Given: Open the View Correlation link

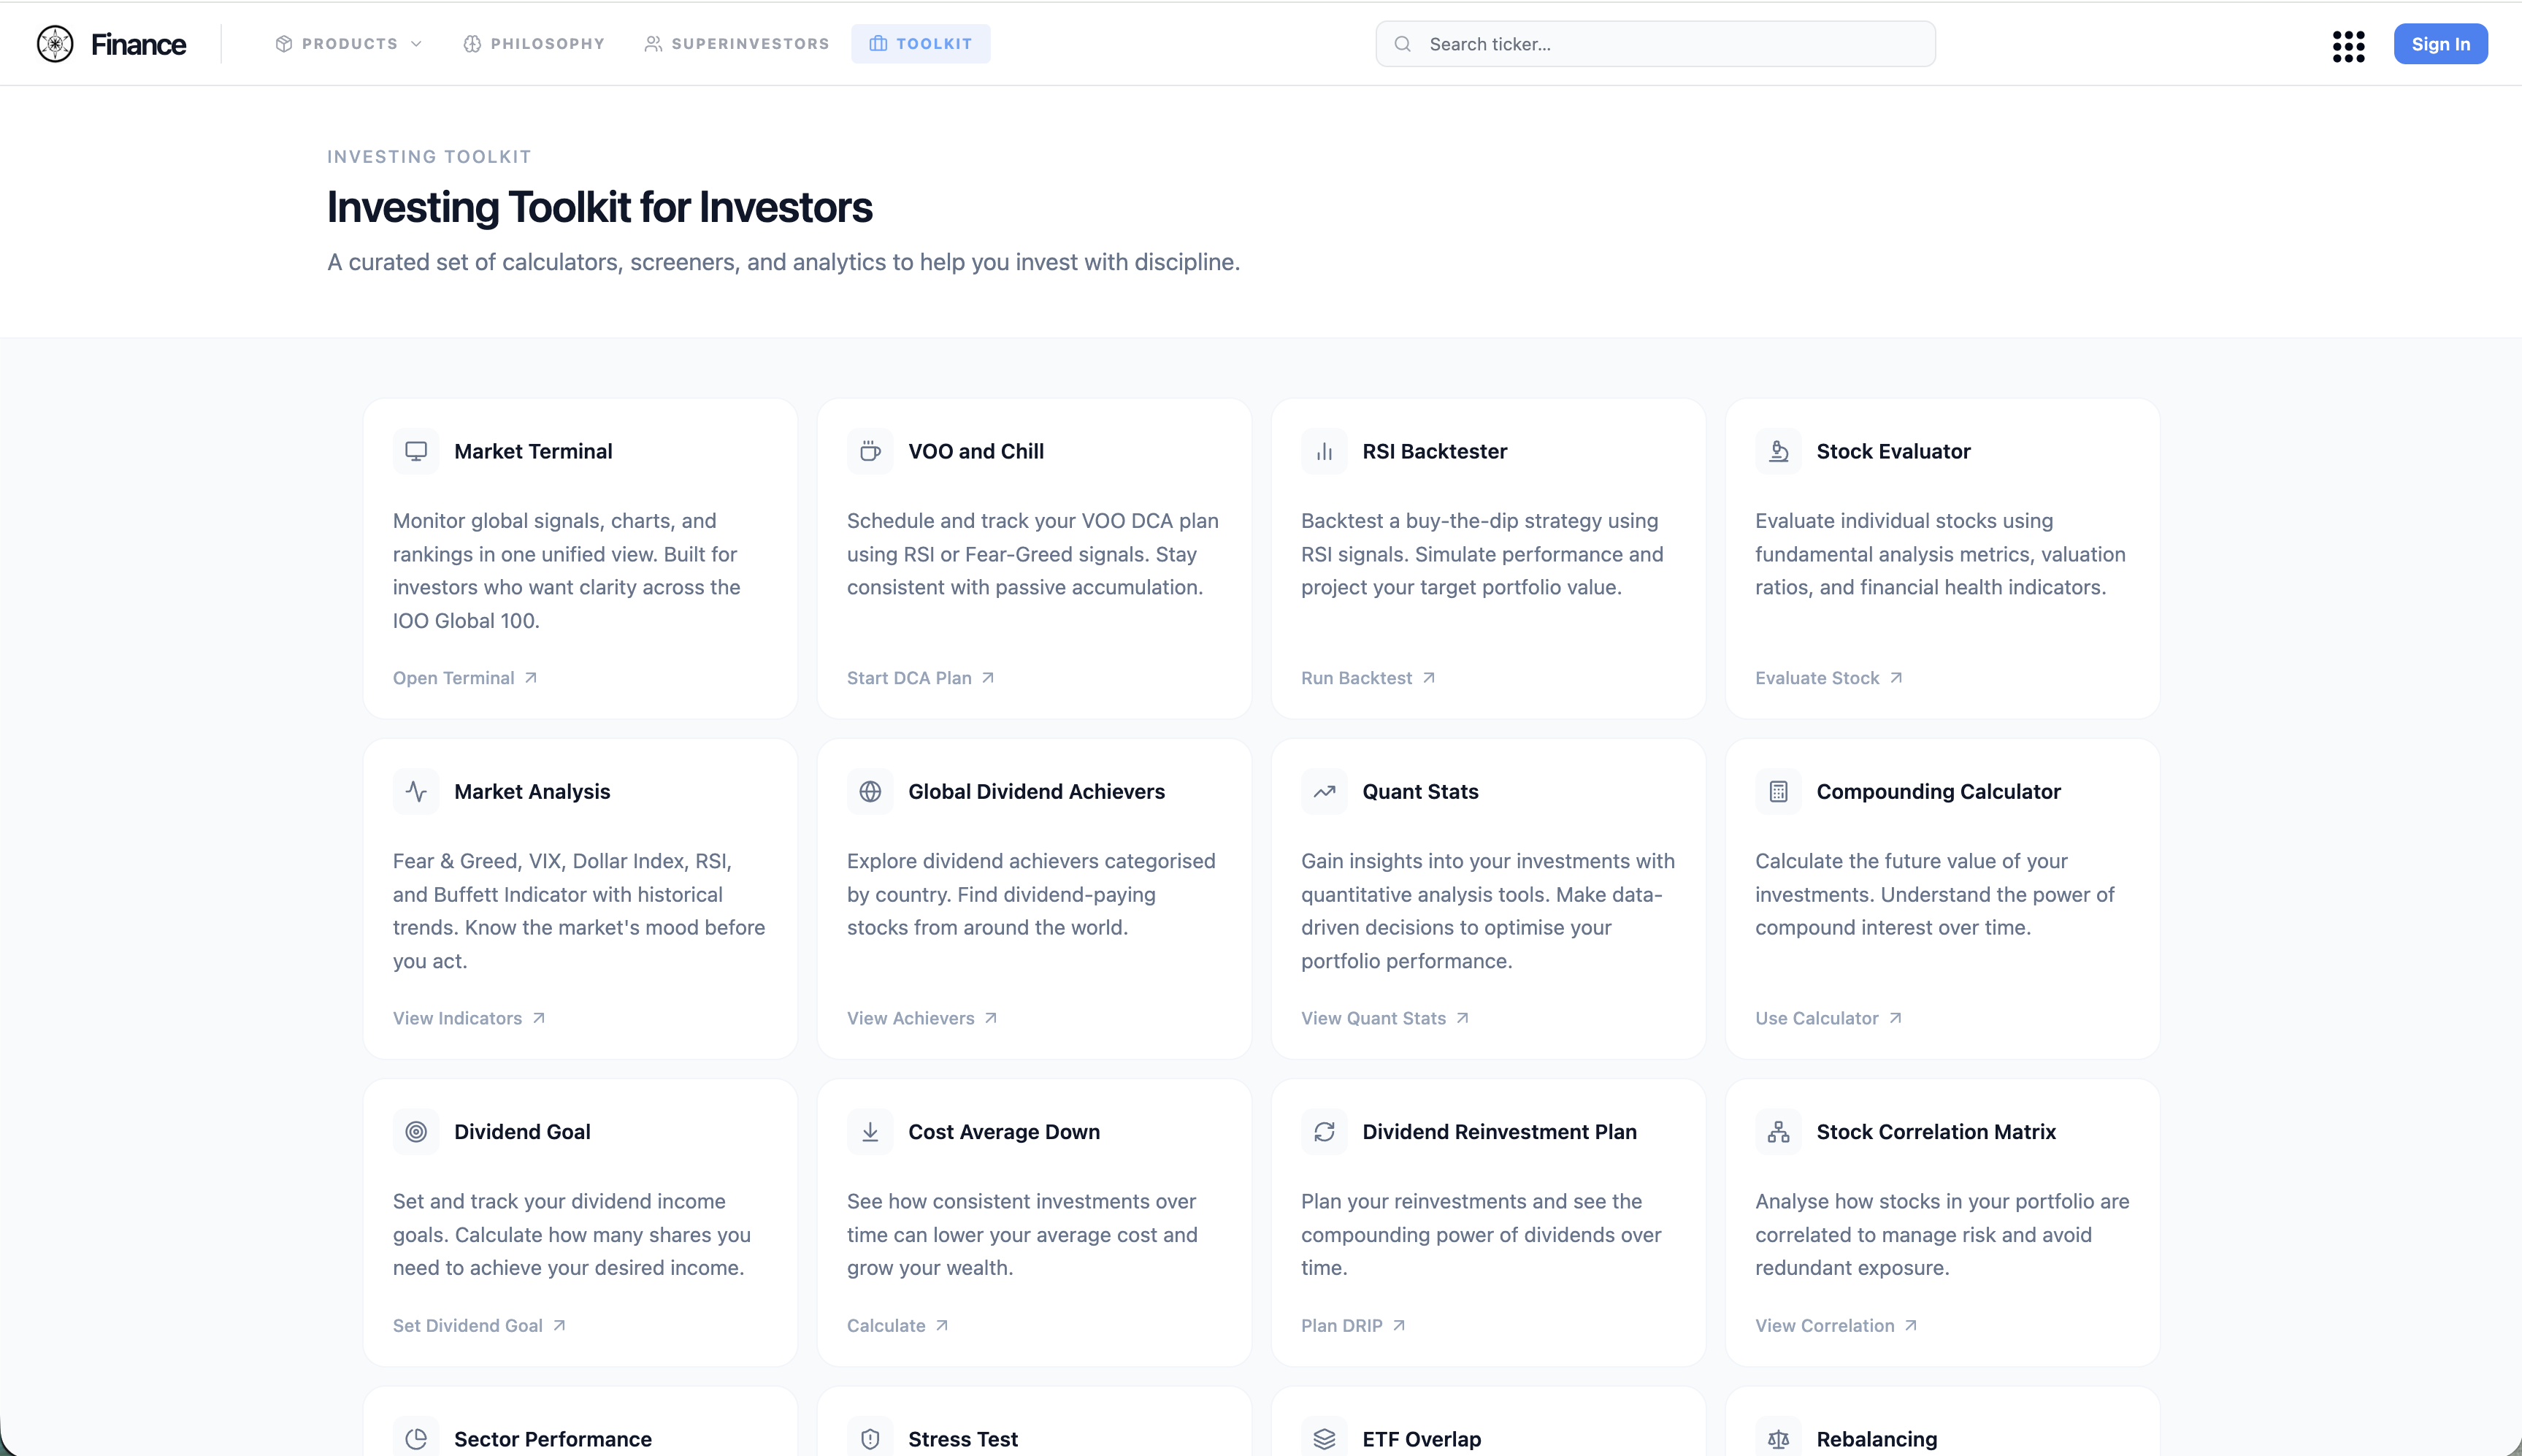Looking at the screenshot, I should tap(1836, 1326).
